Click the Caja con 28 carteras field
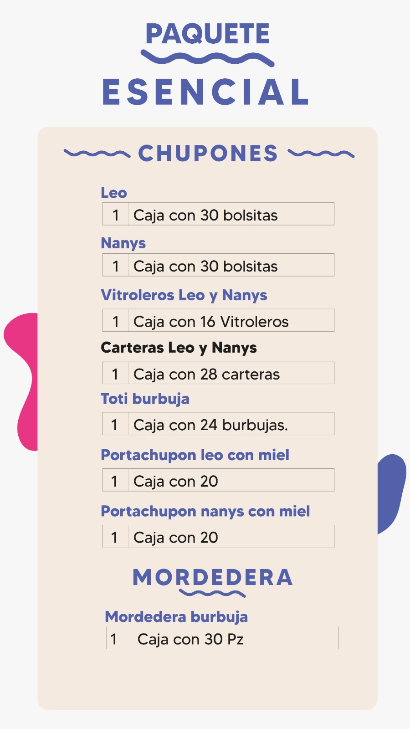 (219, 374)
